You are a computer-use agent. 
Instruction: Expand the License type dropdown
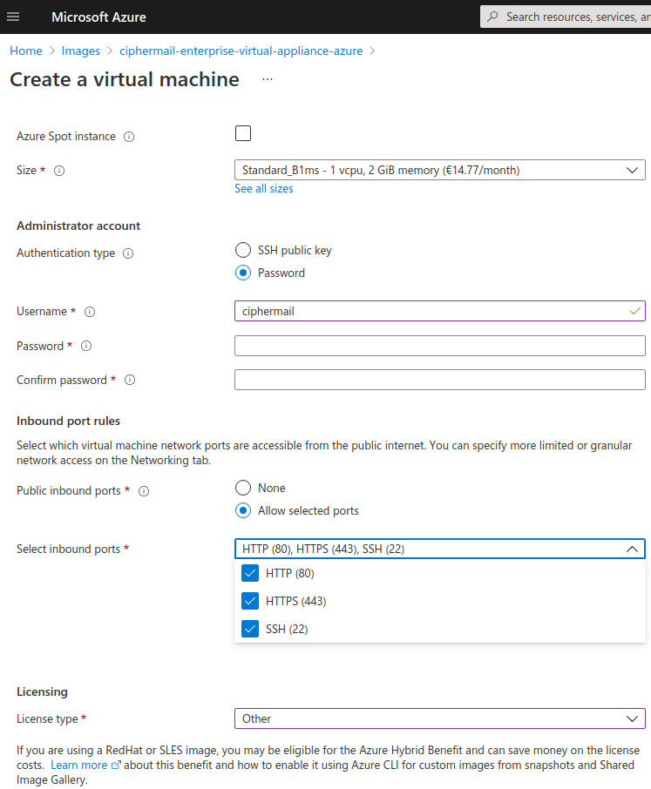(439, 718)
